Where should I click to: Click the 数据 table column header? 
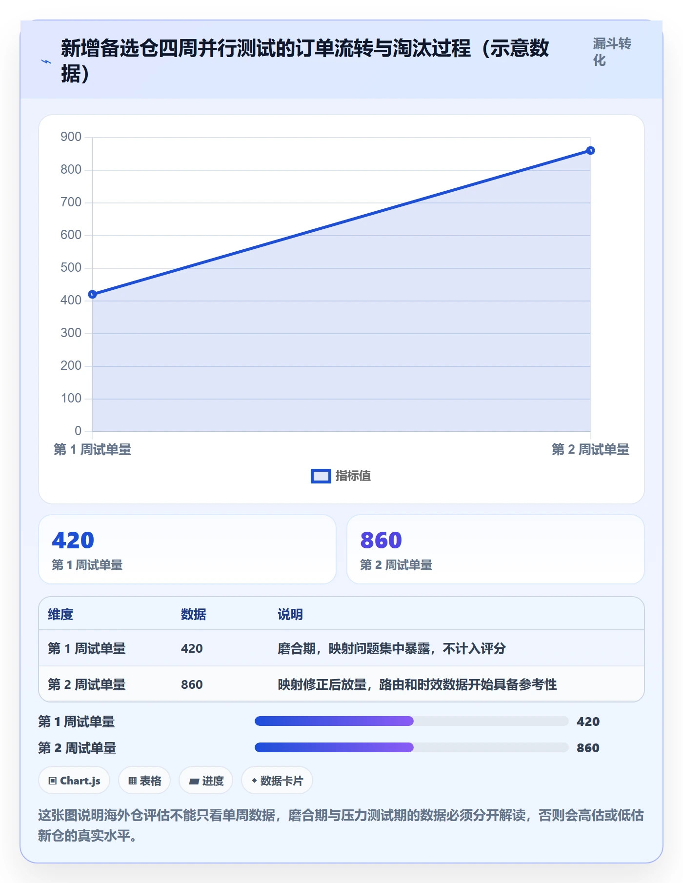pyautogui.click(x=194, y=614)
